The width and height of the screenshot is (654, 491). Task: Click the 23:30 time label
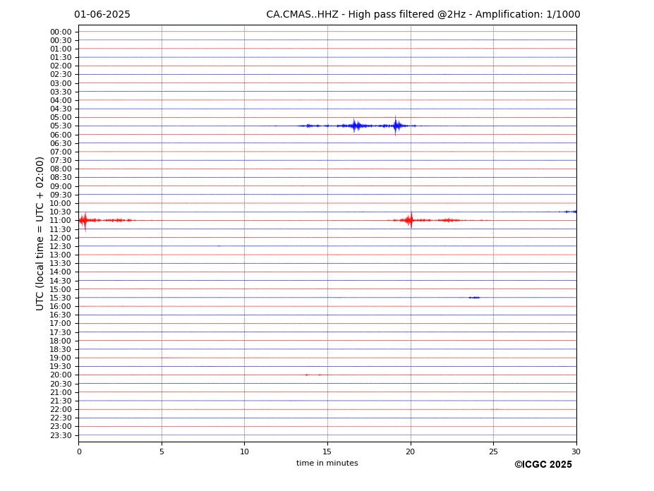61,435
